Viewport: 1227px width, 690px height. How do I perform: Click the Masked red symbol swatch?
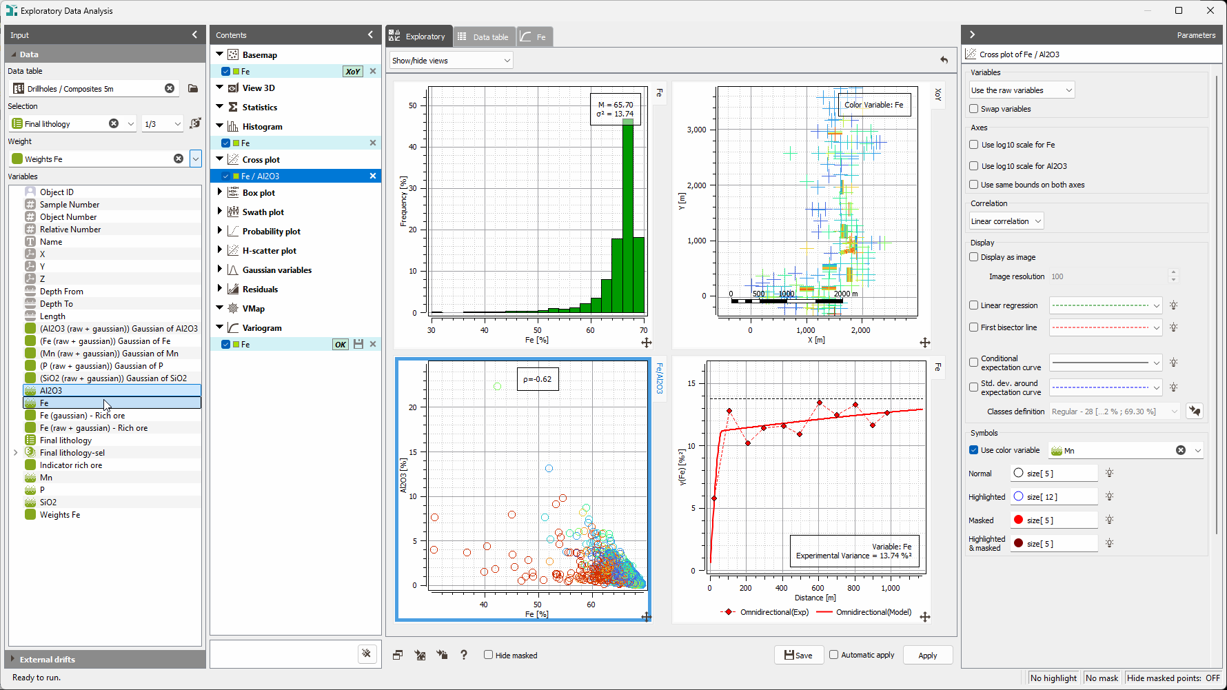(1018, 520)
